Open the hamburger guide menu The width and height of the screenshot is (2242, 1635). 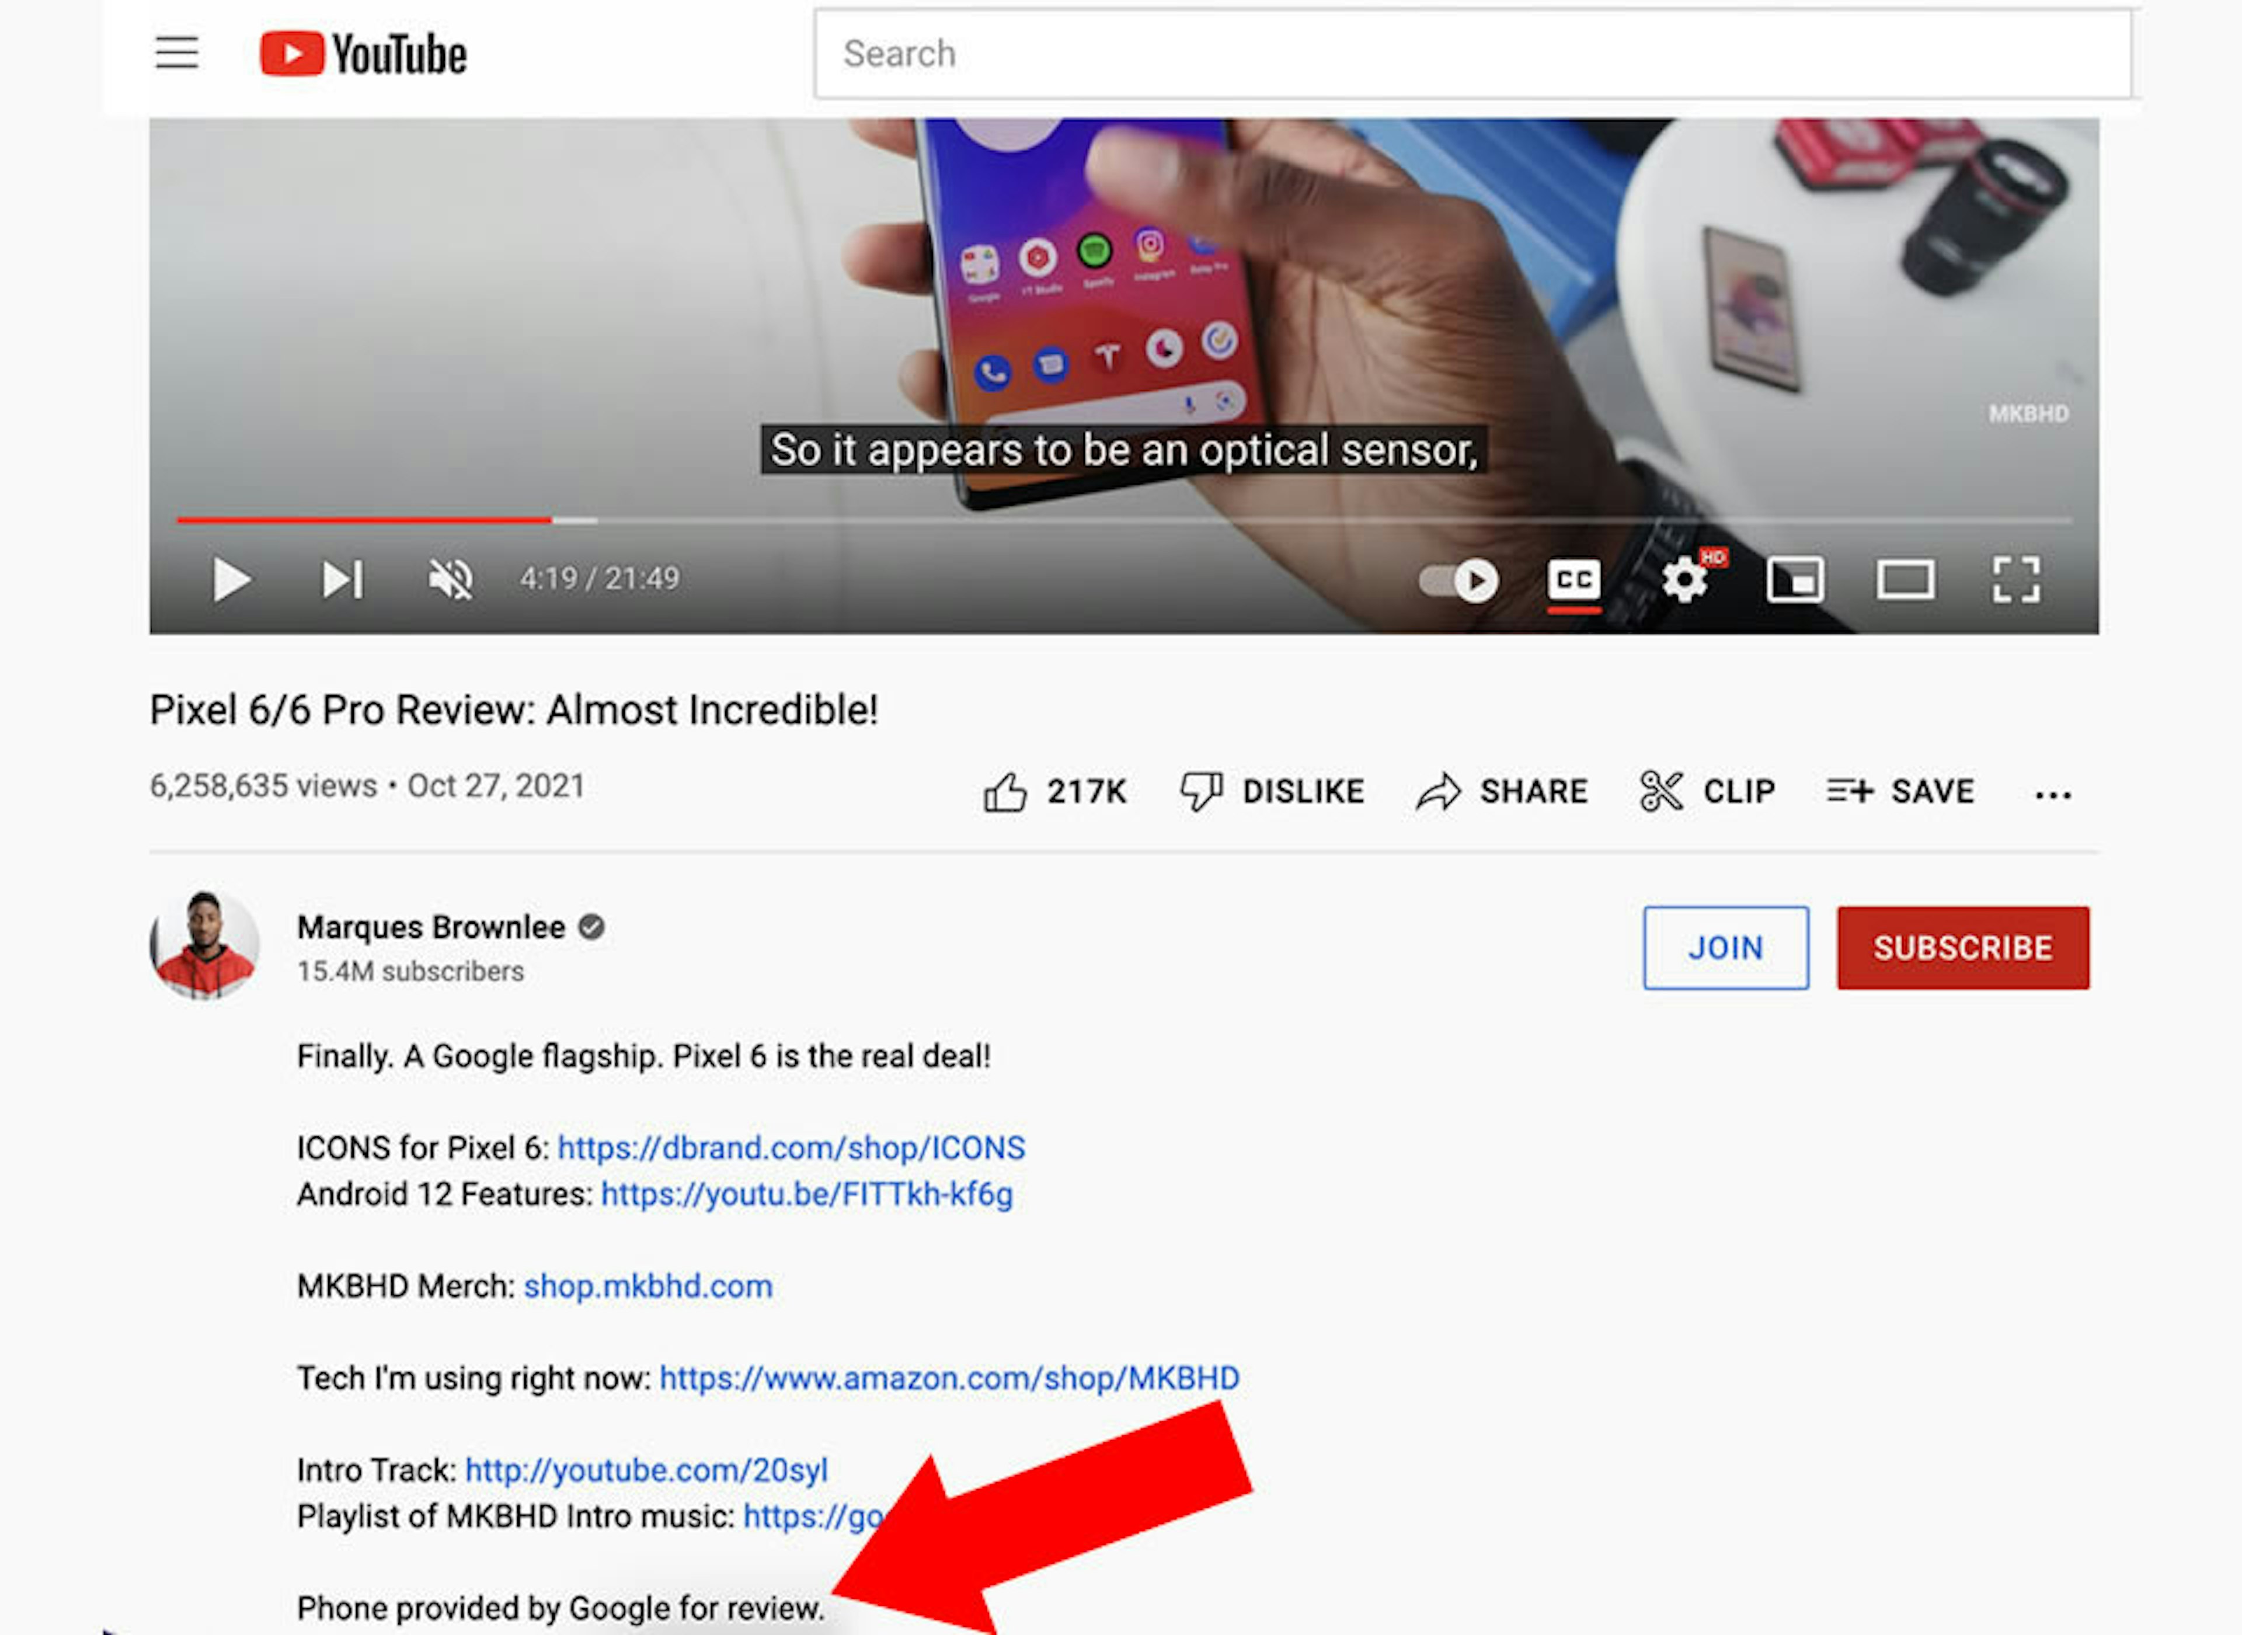tap(177, 53)
